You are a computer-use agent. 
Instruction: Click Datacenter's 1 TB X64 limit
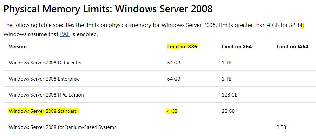[x=227, y=63]
